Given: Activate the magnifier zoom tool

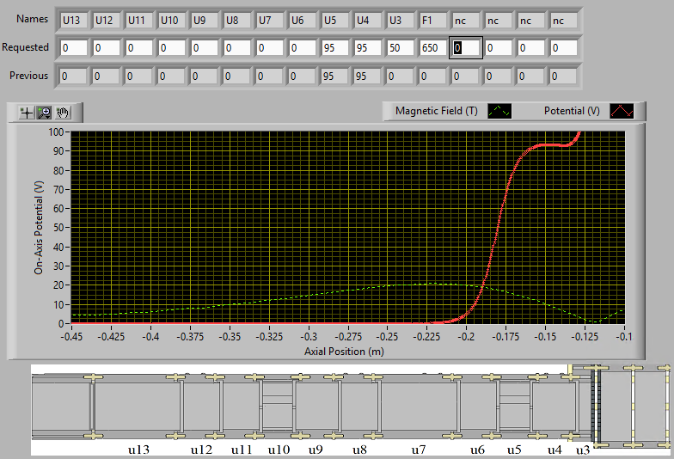Looking at the screenshot, I should pos(45,112).
